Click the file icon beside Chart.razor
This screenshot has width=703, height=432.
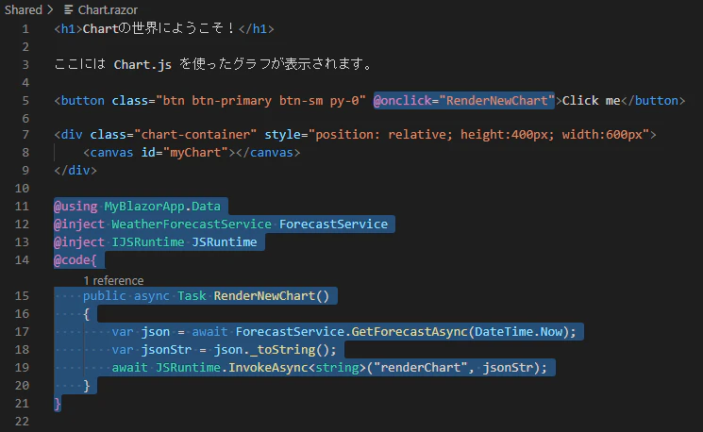click(68, 9)
